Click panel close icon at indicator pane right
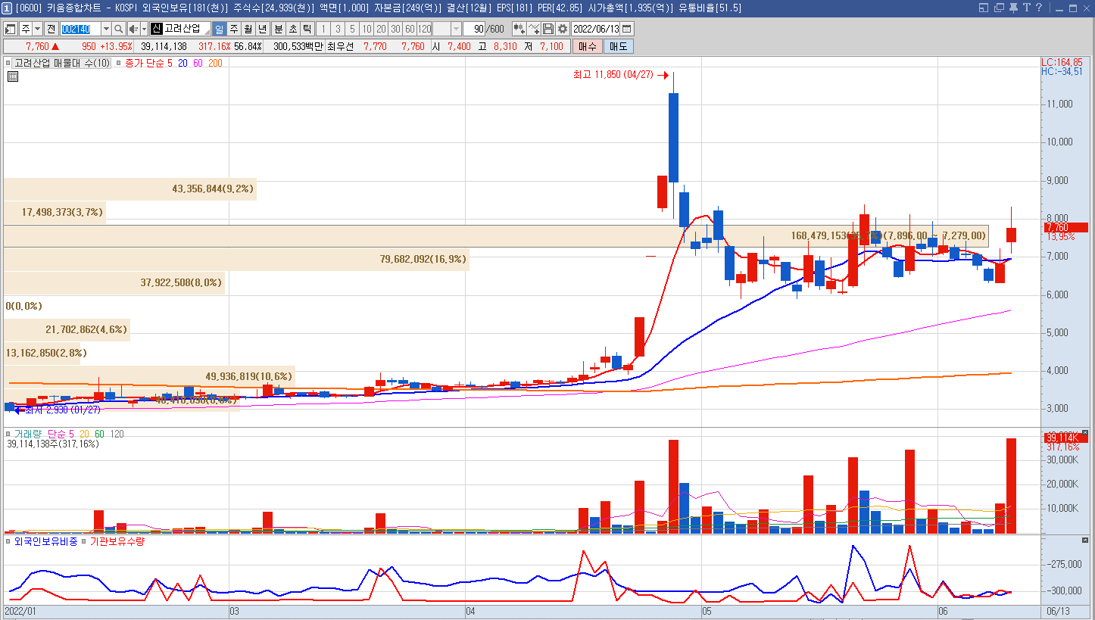1095x620 pixels. pyautogui.click(x=1084, y=541)
